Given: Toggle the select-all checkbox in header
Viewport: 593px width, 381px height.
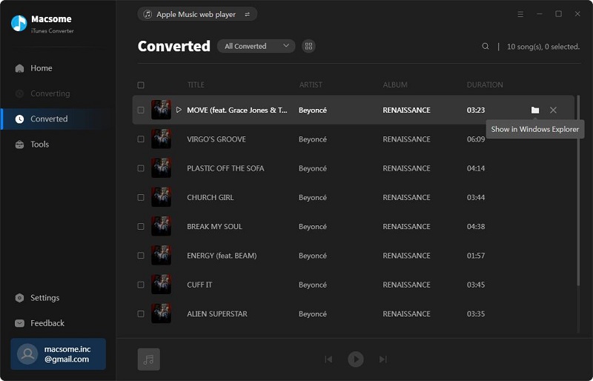Looking at the screenshot, I should 141,85.
